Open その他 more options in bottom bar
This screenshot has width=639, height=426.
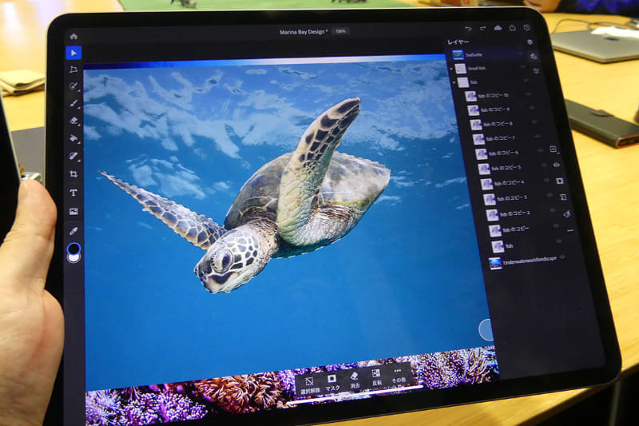tap(398, 375)
